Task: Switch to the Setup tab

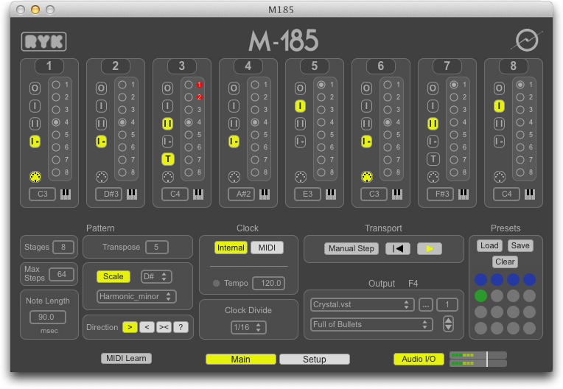Action: tap(315, 360)
